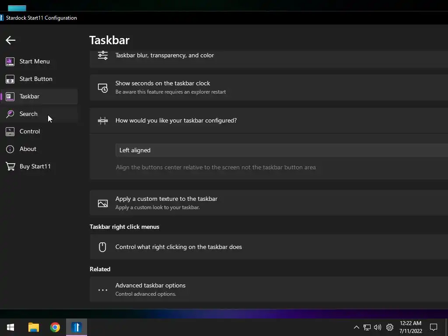Screen dimensions: 448x336
Task: Click 'Control advanced options.' subtitle
Action: coord(146,294)
